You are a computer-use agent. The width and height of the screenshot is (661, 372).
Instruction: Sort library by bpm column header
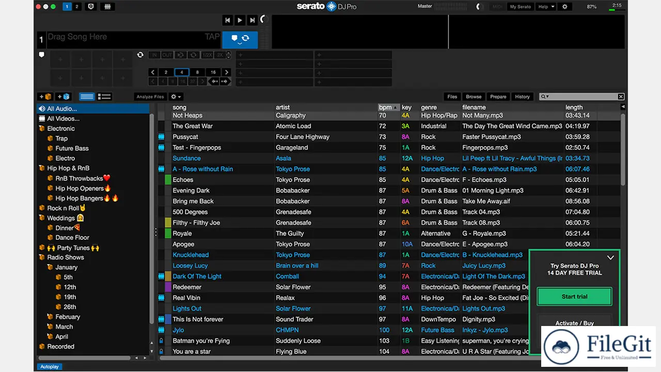(388, 107)
